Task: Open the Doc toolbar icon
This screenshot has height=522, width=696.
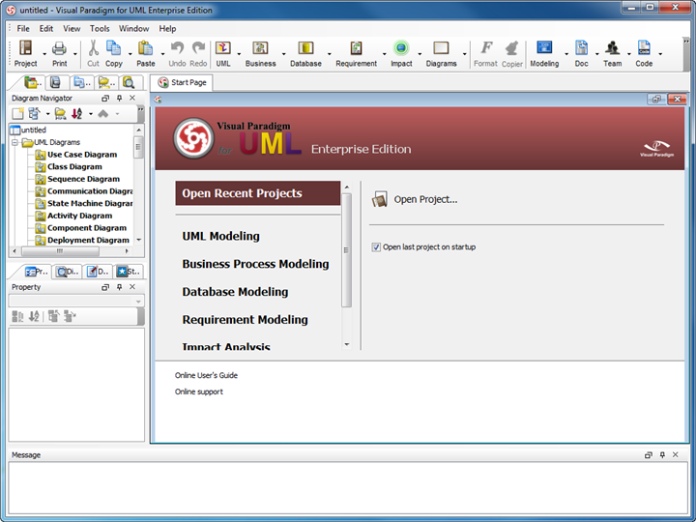Action: (x=581, y=48)
